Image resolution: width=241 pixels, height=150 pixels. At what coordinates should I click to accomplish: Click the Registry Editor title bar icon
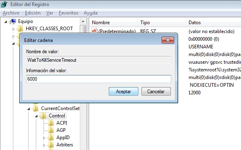(x=4, y=4)
